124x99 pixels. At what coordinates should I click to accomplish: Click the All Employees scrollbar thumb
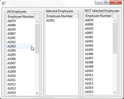click(37, 39)
